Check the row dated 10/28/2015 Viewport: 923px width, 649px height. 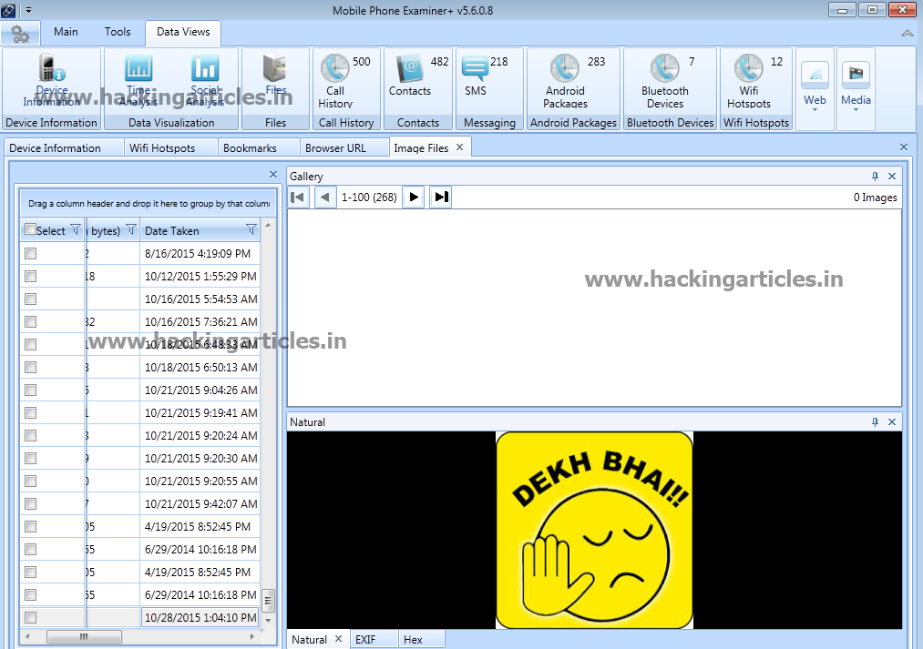(30, 617)
